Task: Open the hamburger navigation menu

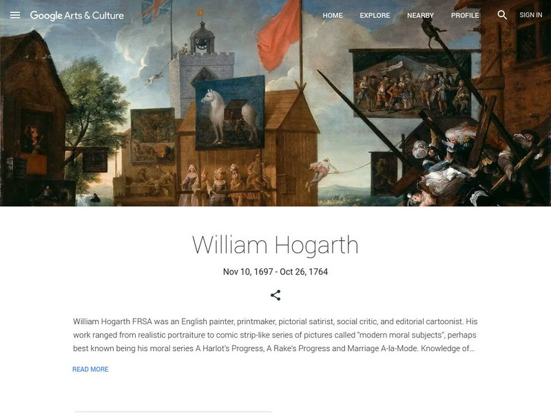Action: coord(14,15)
